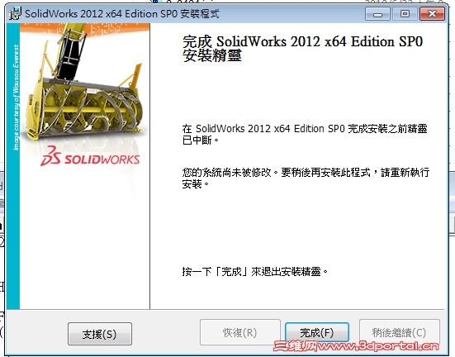Click the instruction 按一下「完成」來退出安裝精靈
Viewport: 455px width, 357px height.
[x=255, y=272]
